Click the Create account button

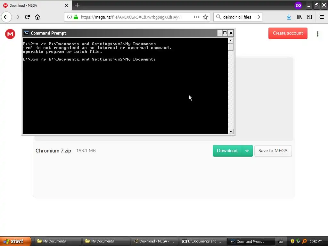(288, 33)
